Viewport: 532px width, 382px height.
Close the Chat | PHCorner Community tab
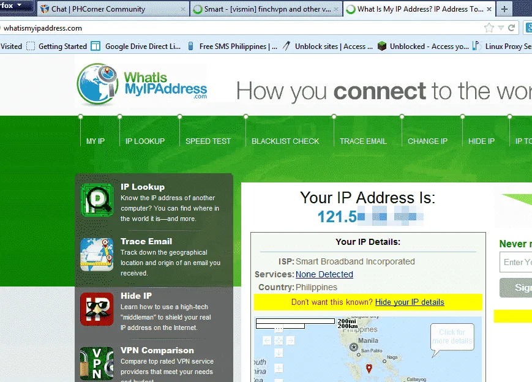pyautogui.click(x=183, y=9)
